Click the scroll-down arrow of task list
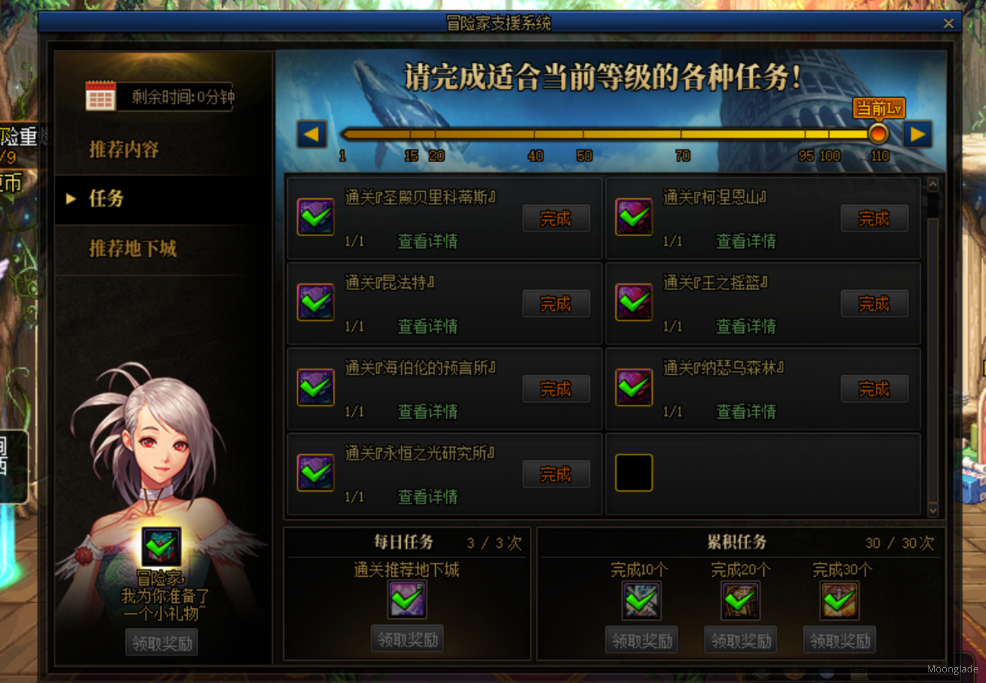The image size is (986, 683). (933, 510)
